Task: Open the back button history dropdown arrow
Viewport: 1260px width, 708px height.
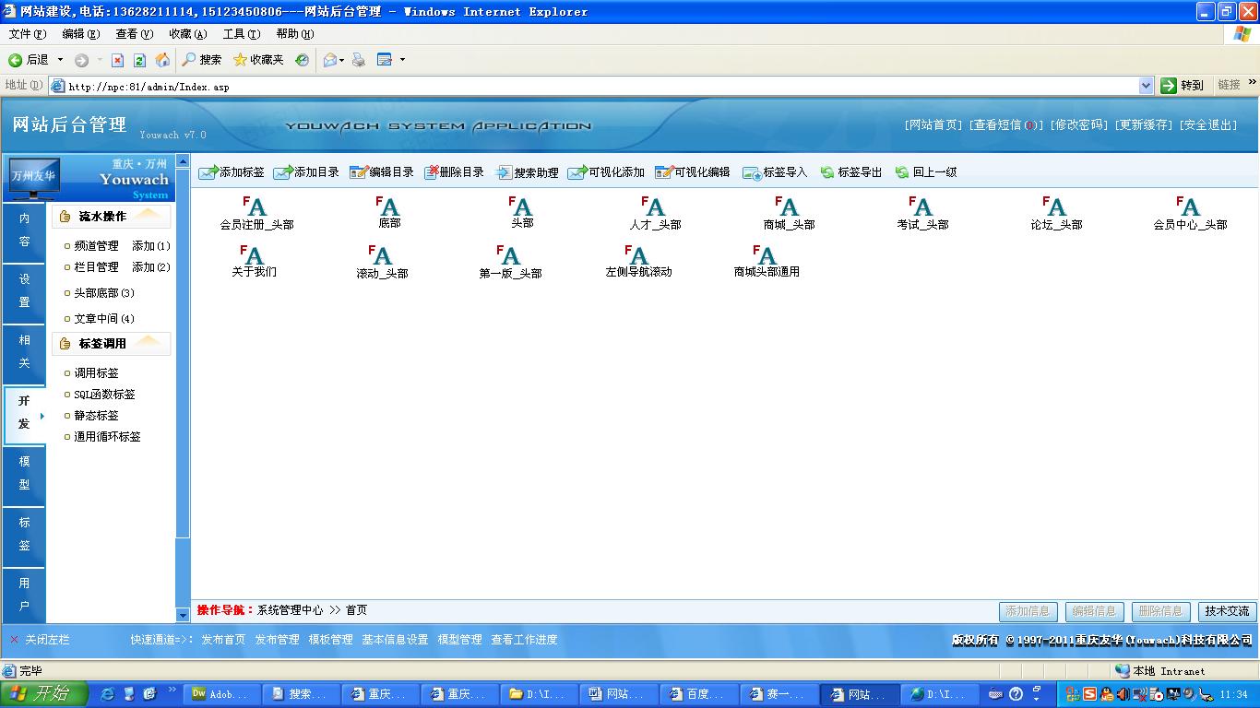Action: [61, 60]
